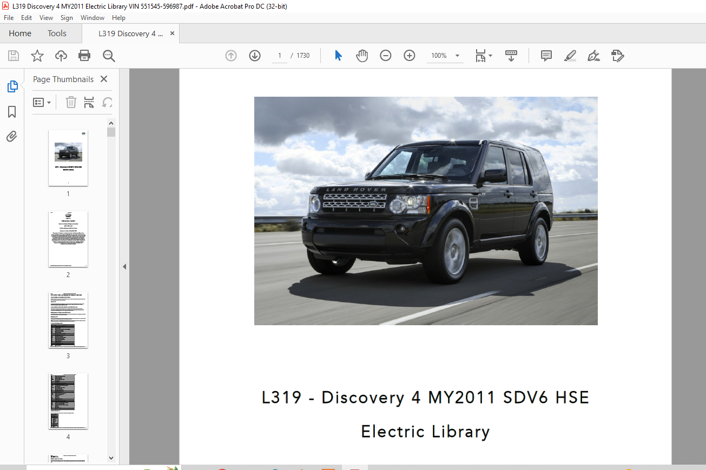The width and height of the screenshot is (706, 470).
Task: Open the Sign menu
Action: (x=67, y=18)
